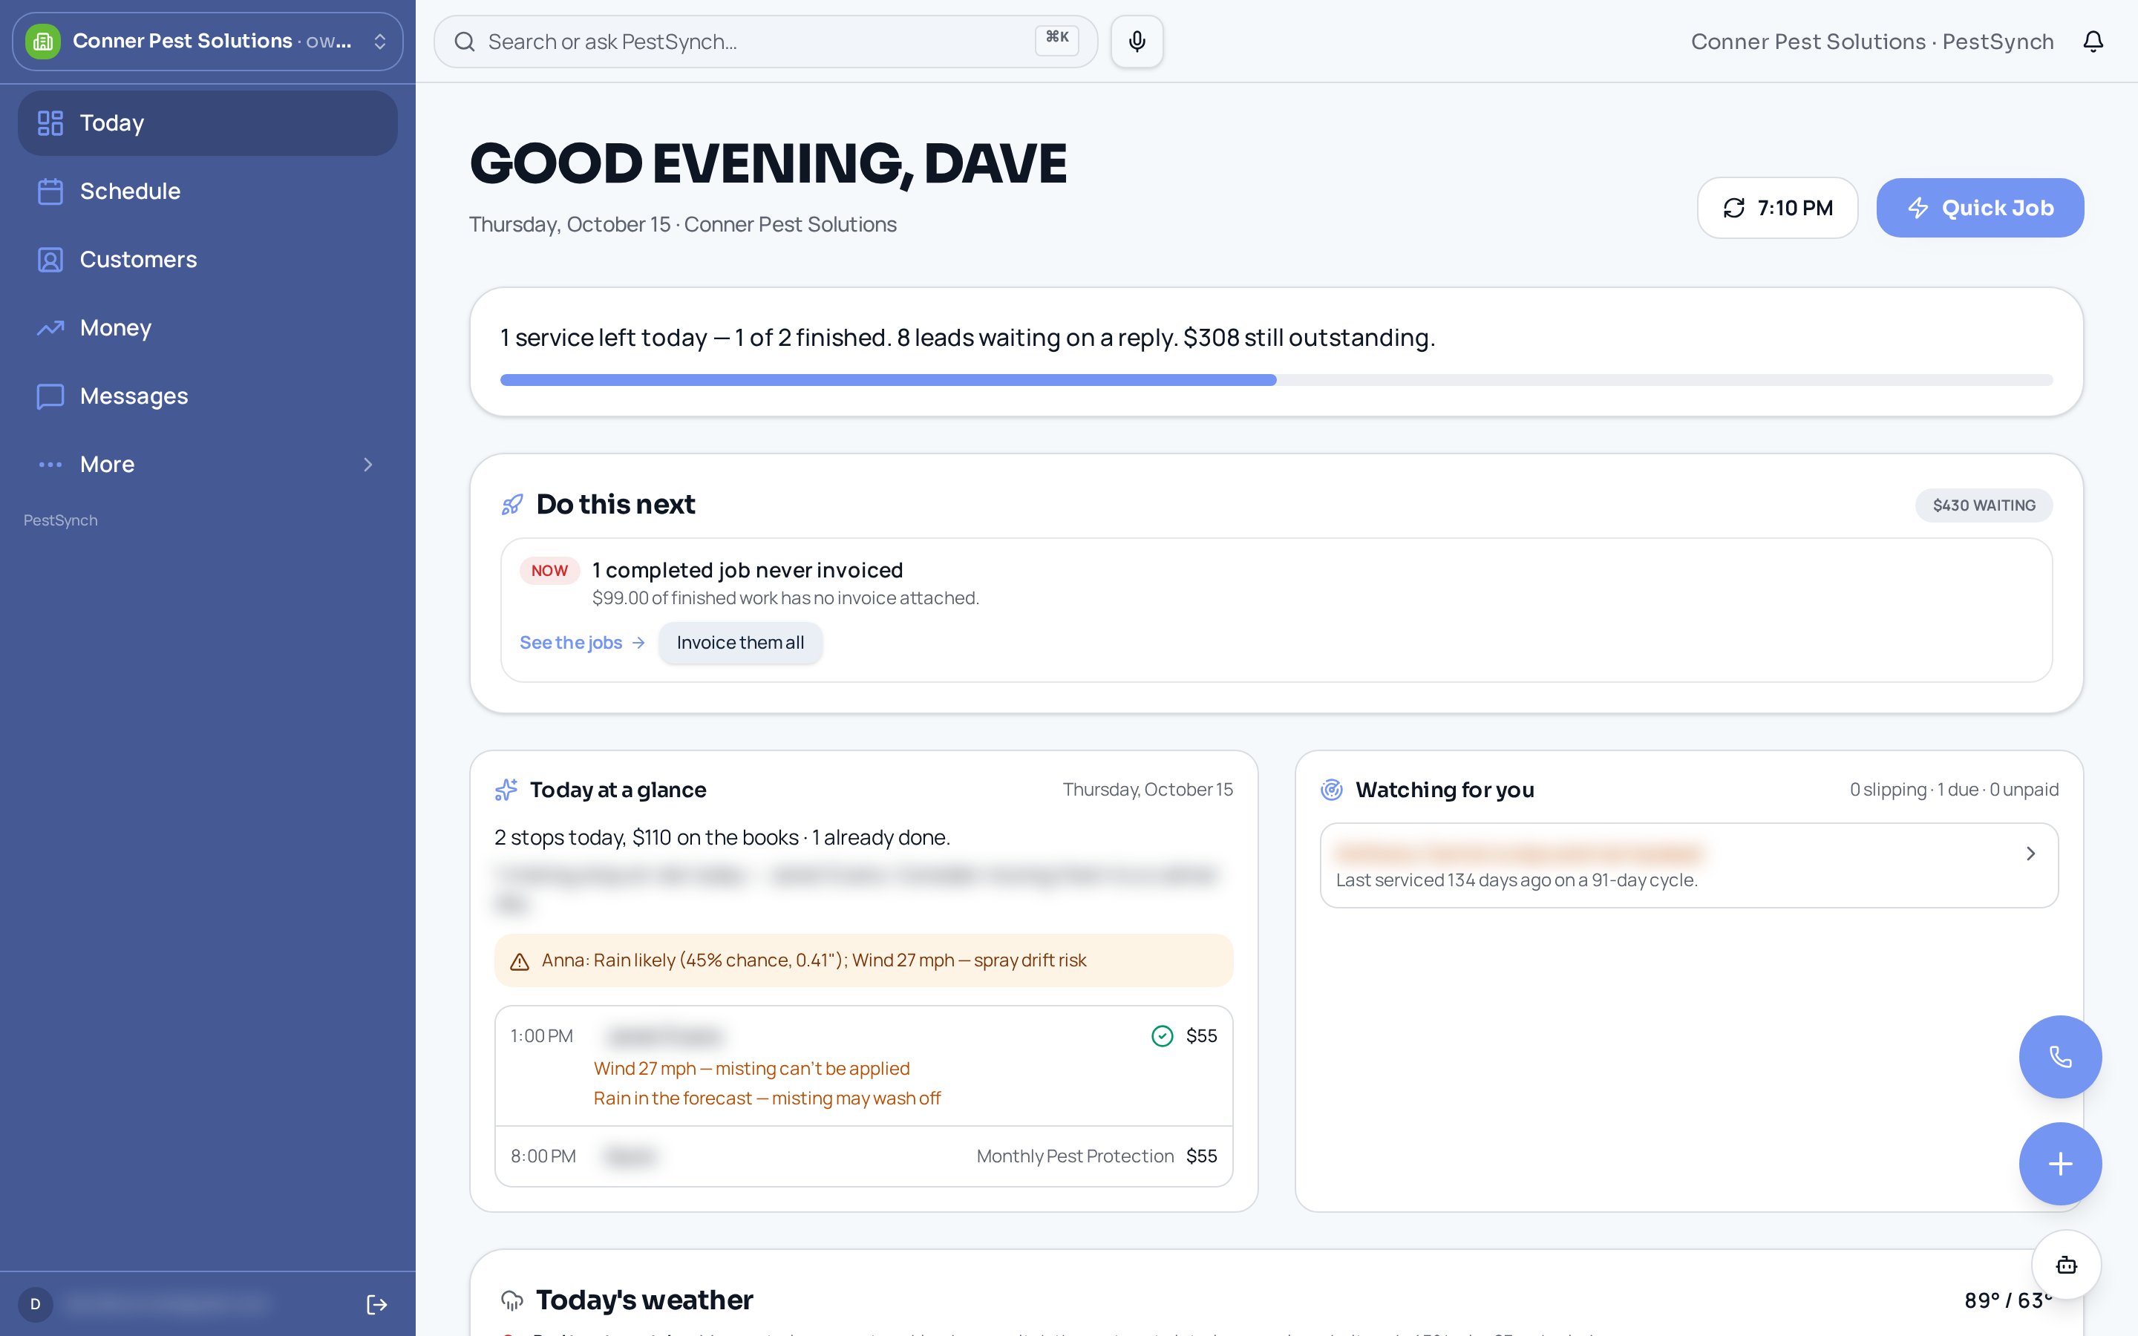Click the logout icon in sidebar footer
The width and height of the screenshot is (2138, 1336).
click(376, 1304)
